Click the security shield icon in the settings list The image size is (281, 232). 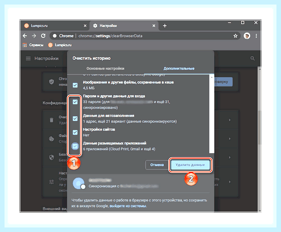point(51,157)
